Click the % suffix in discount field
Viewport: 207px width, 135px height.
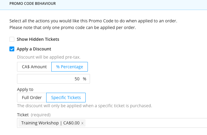click(85, 79)
